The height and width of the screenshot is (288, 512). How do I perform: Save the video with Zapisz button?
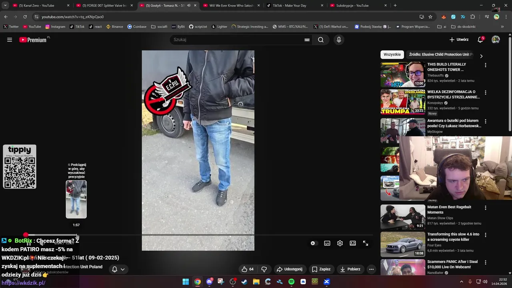coord(321,269)
